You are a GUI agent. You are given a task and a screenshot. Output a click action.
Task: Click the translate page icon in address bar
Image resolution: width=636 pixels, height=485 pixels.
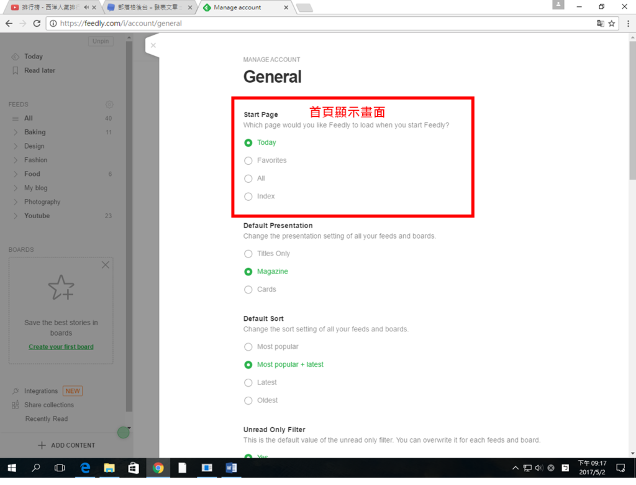601,24
